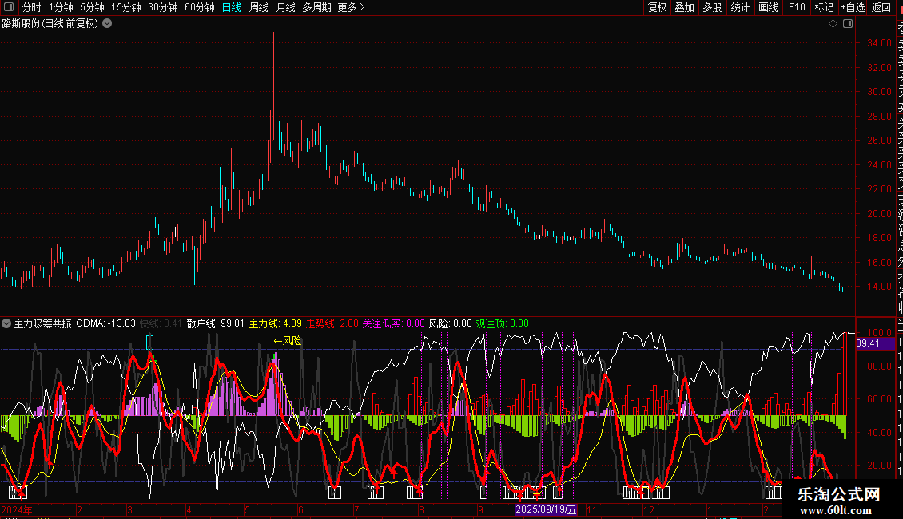903x519 pixels.
Task: Switch to 周线 weekly chart
Action: click(259, 7)
